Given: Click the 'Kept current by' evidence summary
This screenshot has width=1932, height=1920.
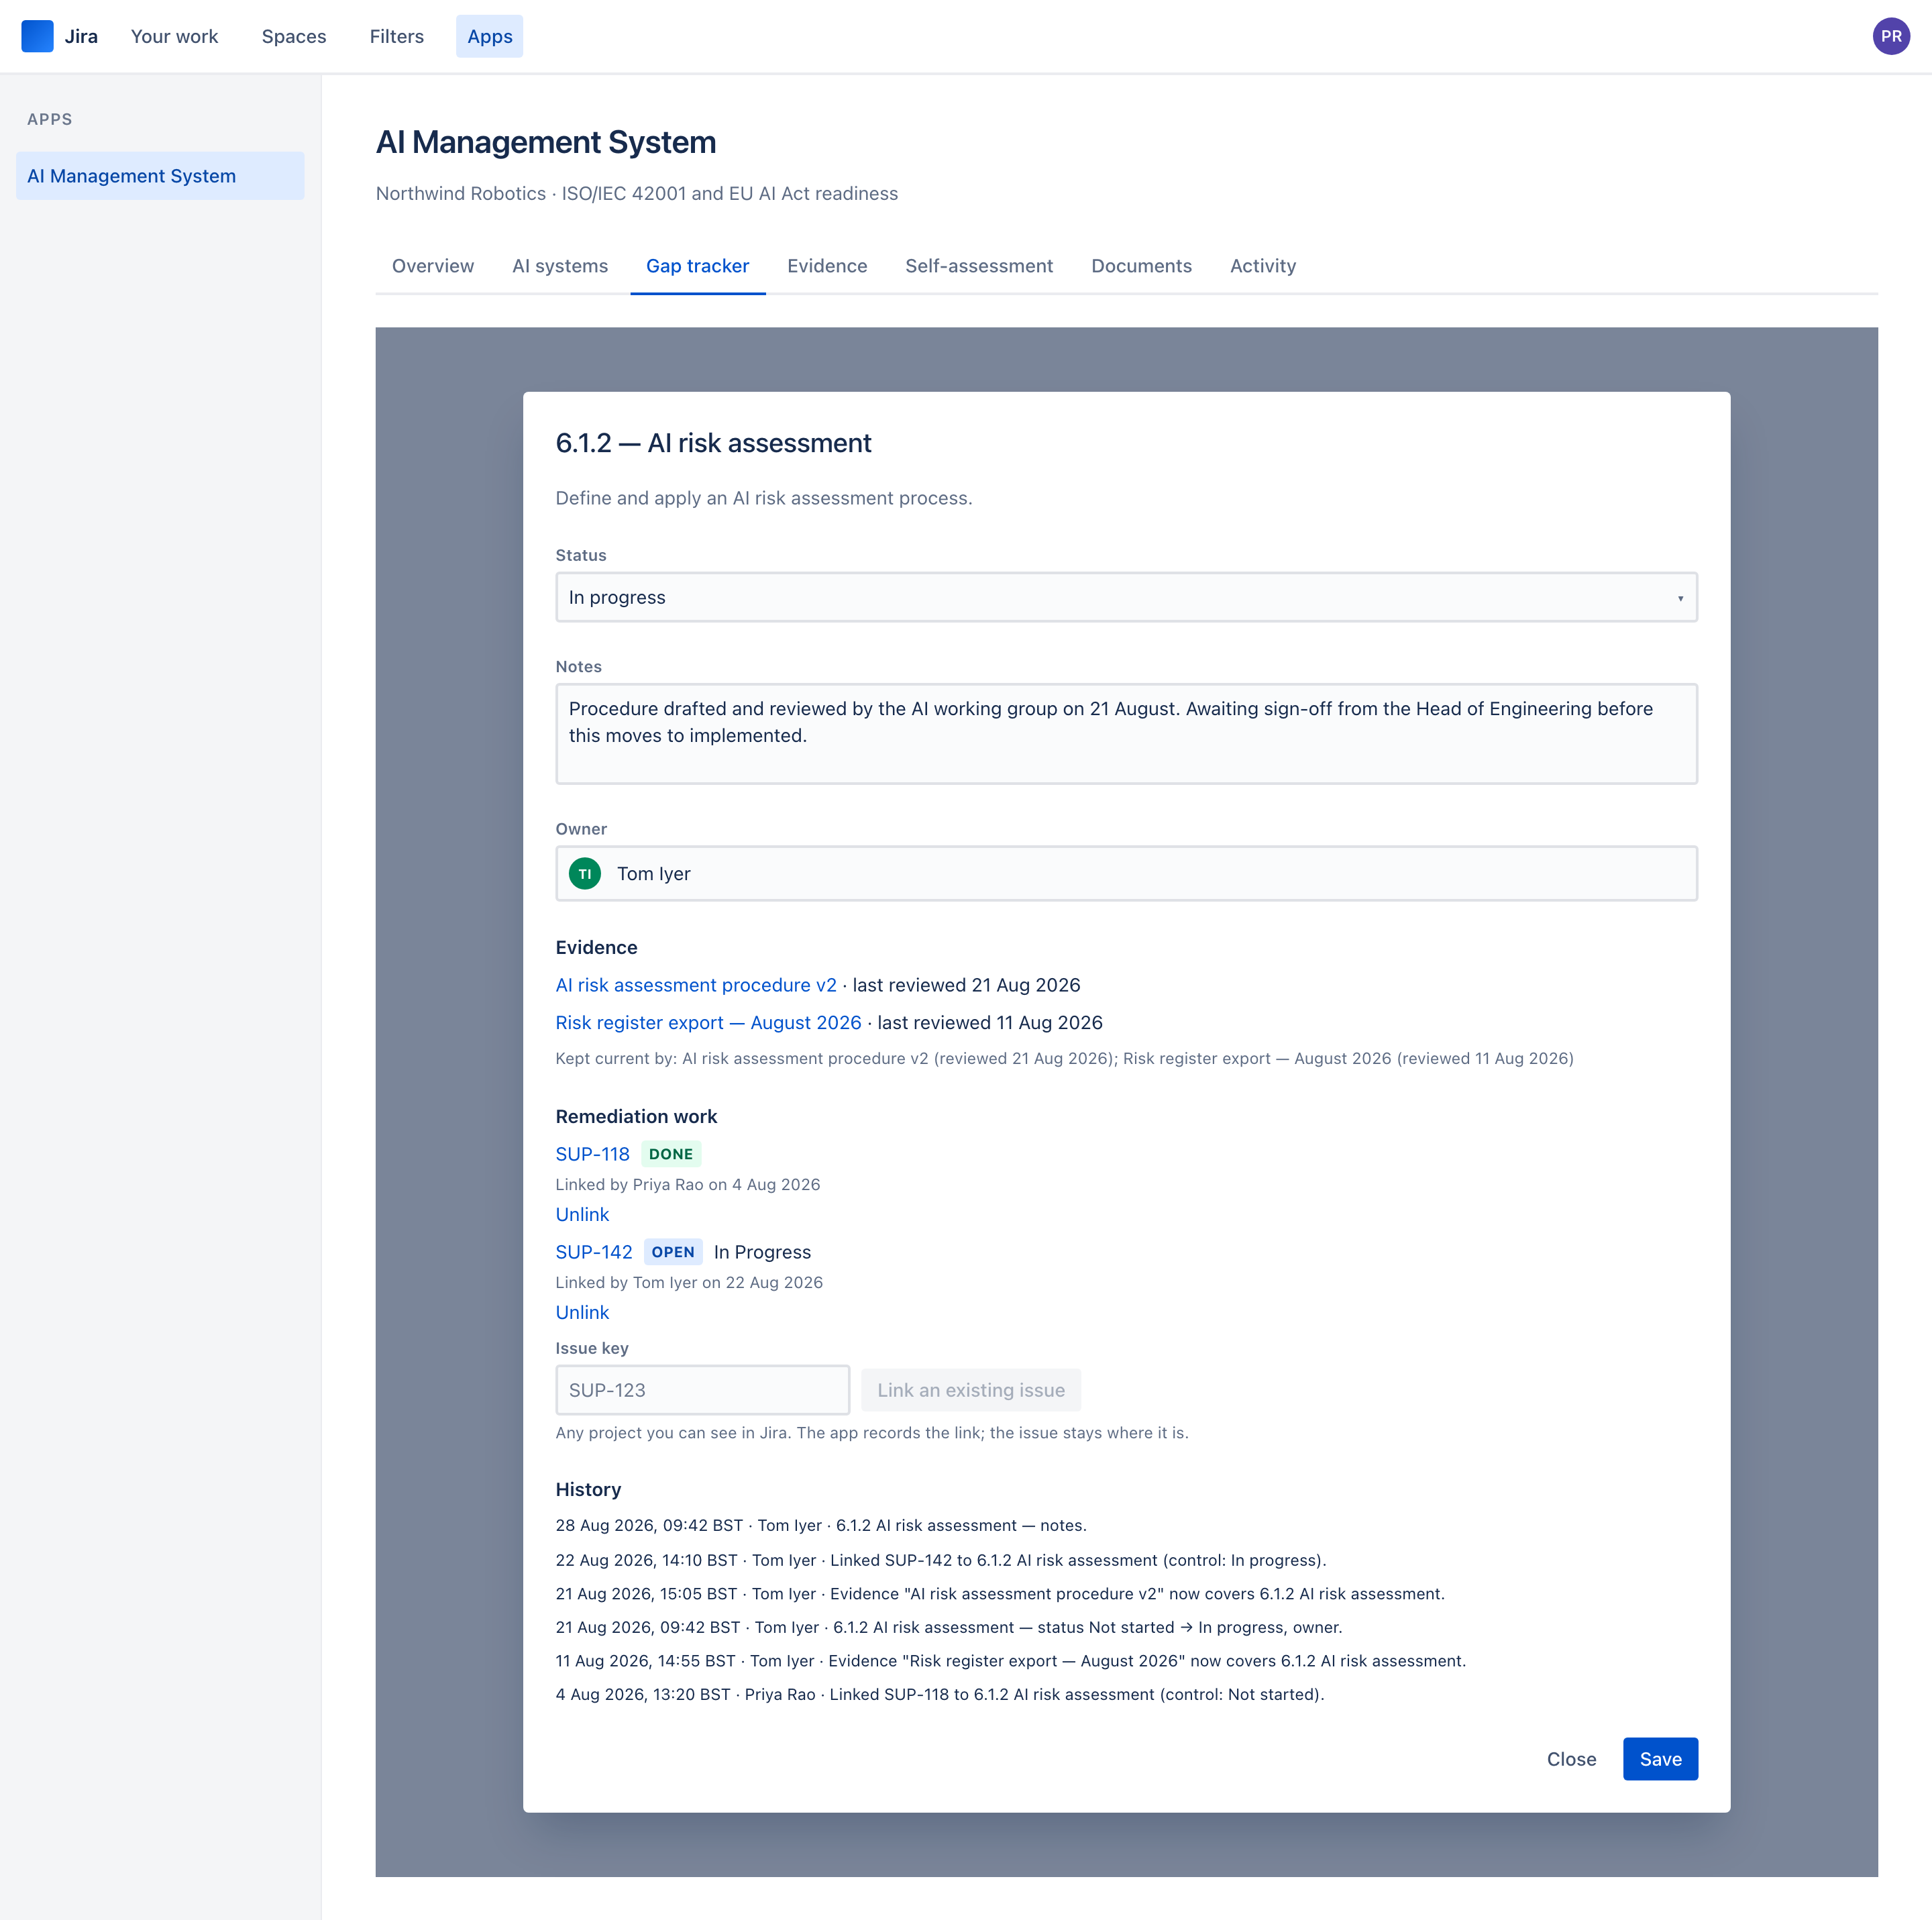Looking at the screenshot, I should [x=1064, y=1058].
